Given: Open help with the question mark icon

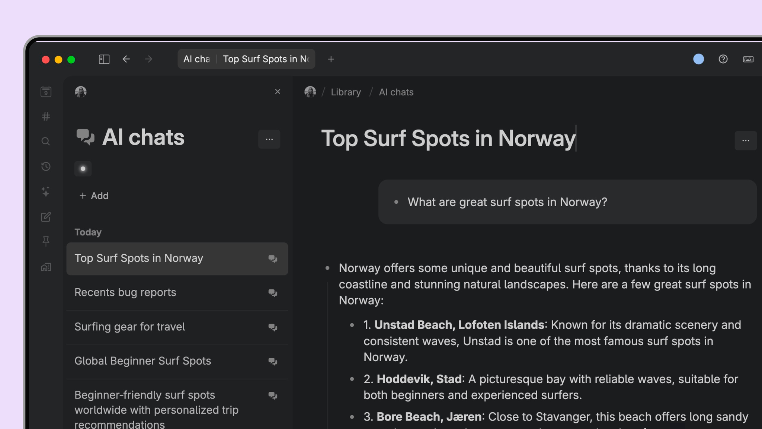Looking at the screenshot, I should pos(723,59).
